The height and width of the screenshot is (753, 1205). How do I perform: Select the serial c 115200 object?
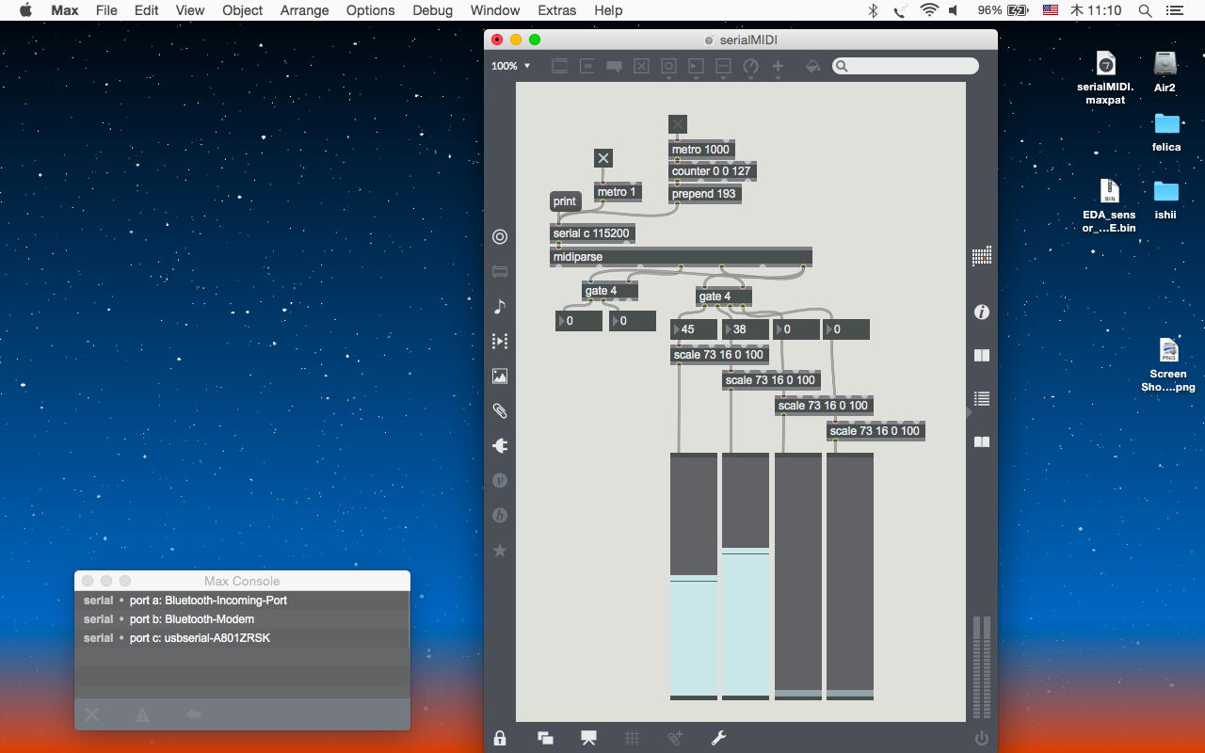pyautogui.click(x=592, y=233)
